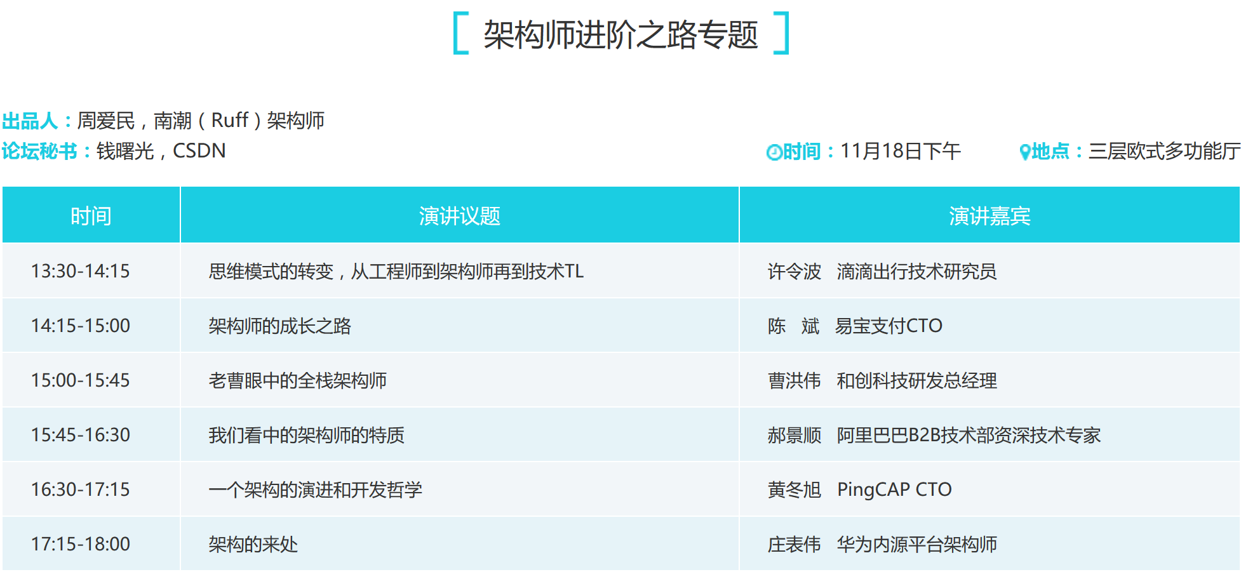Click topic 思维模式的转变，从工程师到架构师再到技术TL
This screenshot has height=572, width=1241.
396,271
